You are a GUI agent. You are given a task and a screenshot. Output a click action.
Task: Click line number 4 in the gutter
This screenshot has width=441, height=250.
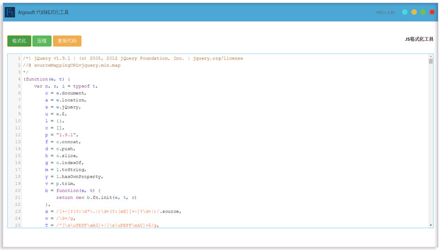point(19,79)
